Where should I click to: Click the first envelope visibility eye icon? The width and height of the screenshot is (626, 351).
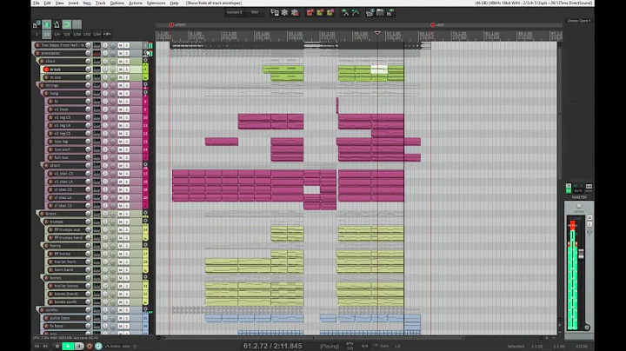click(x=345, y=12)
